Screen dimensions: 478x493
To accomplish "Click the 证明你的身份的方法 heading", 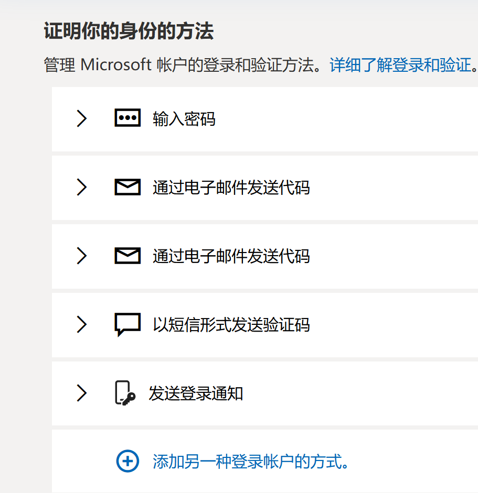I will click(x=129, y=31).
